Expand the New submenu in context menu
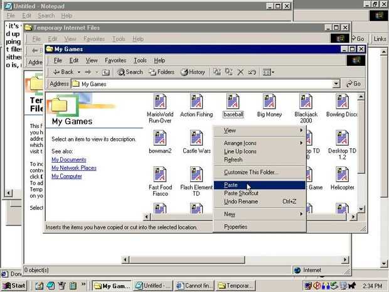 [x=260, y=214]
